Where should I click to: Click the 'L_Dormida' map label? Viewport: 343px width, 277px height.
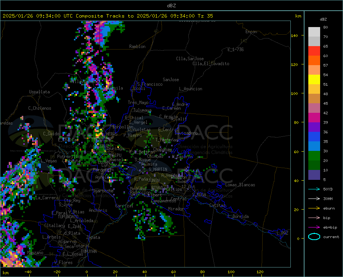coord(238,216)
